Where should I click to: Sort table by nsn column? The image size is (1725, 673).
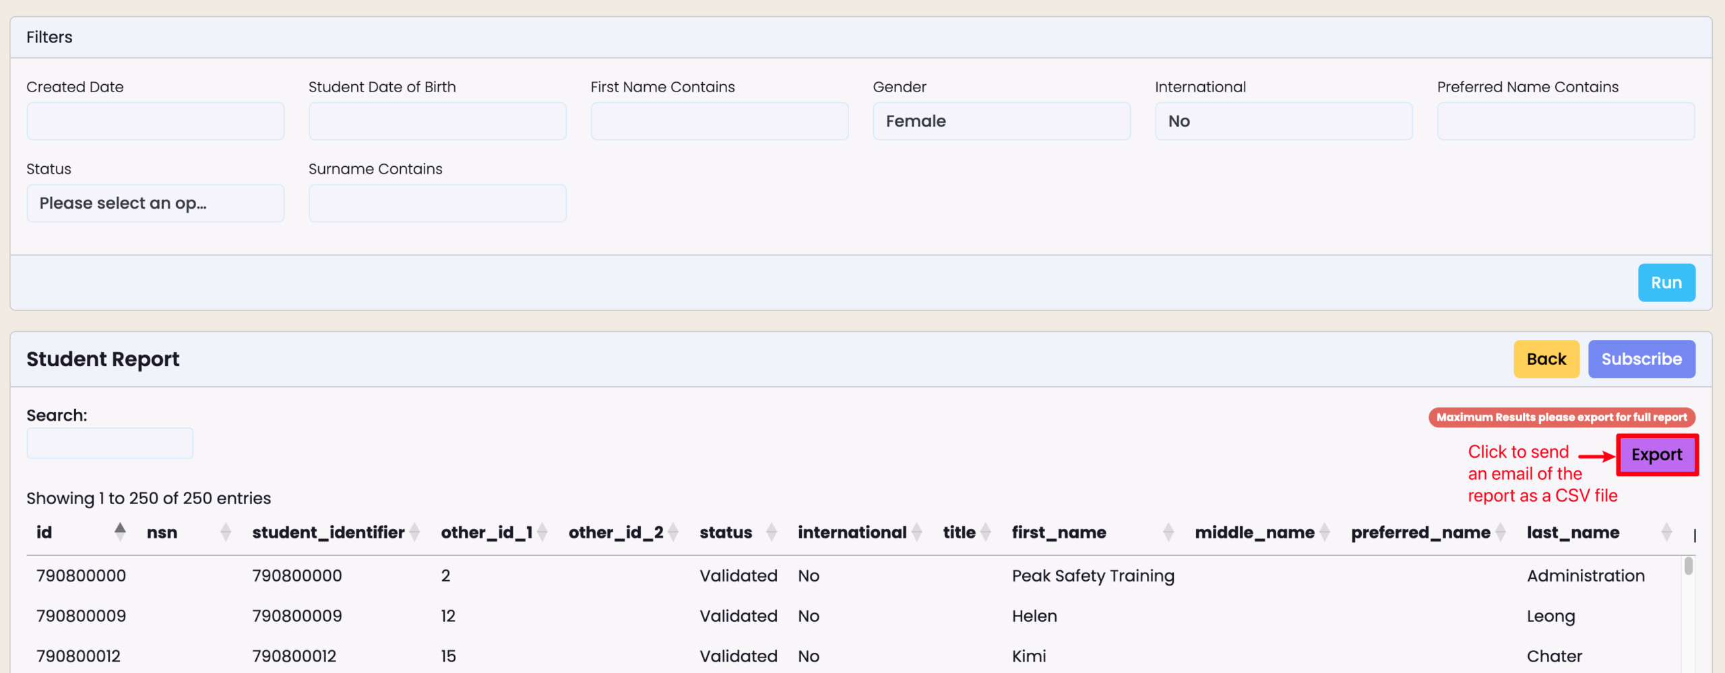click(162, 532)
